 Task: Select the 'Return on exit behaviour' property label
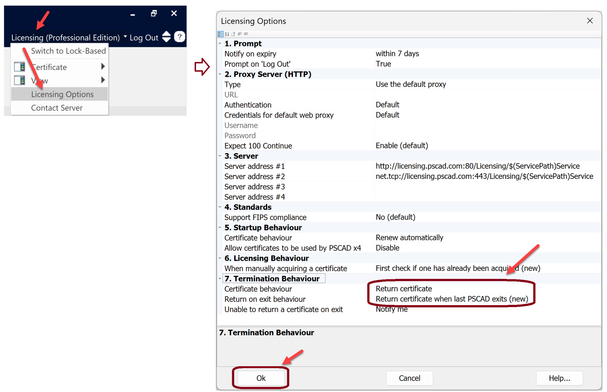pos(265,299)
